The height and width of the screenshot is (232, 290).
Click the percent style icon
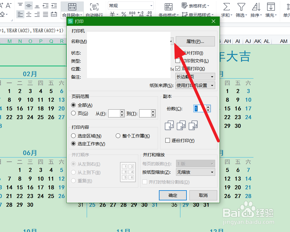click(124, 14)
